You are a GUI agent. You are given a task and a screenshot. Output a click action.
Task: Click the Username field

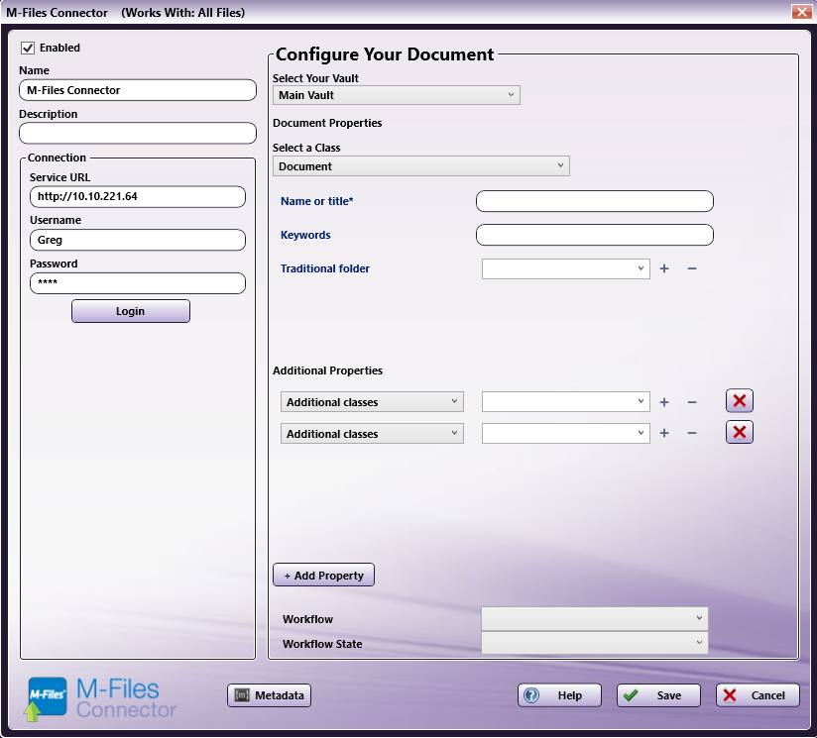pos(138,240)
